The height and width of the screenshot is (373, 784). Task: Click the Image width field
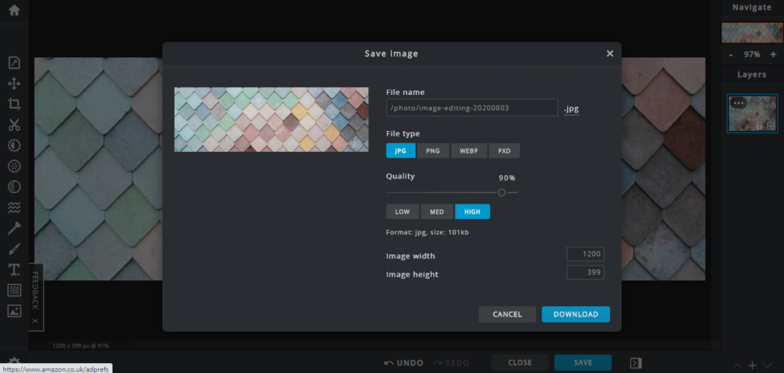(585, 255)
